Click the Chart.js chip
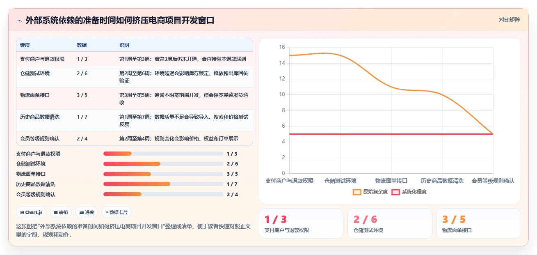Screen dimensions: 537x255 click(x=31, y=212)
